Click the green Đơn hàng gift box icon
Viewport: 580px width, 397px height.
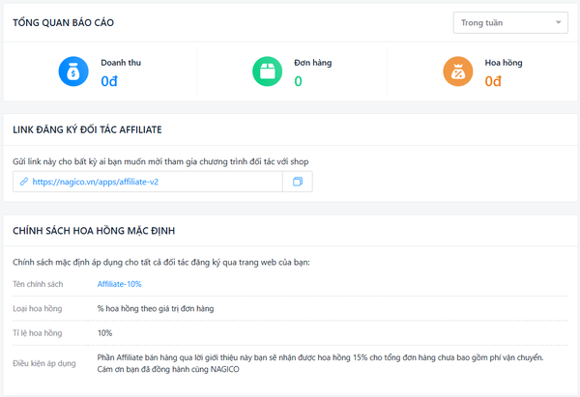click(x=266, y=71)
